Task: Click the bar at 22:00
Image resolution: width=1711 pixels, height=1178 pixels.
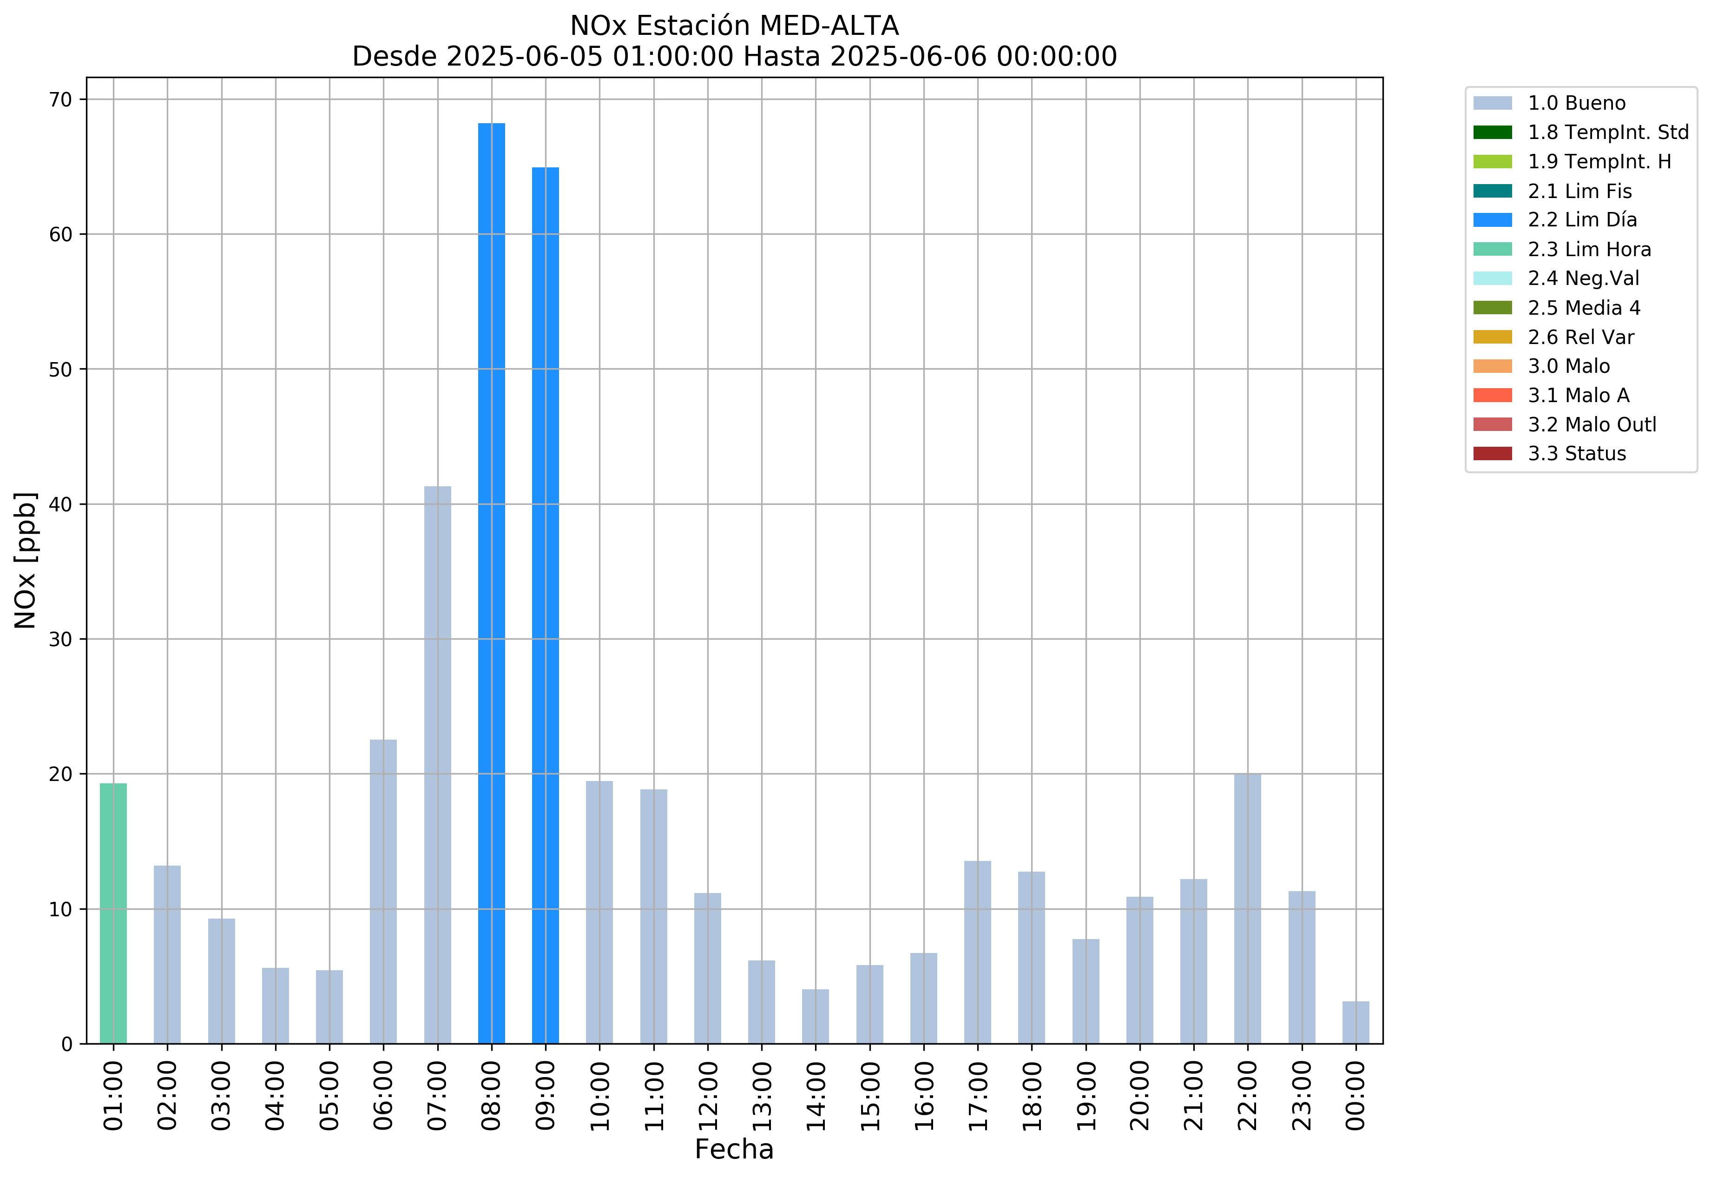Action: click(1248, 908)
